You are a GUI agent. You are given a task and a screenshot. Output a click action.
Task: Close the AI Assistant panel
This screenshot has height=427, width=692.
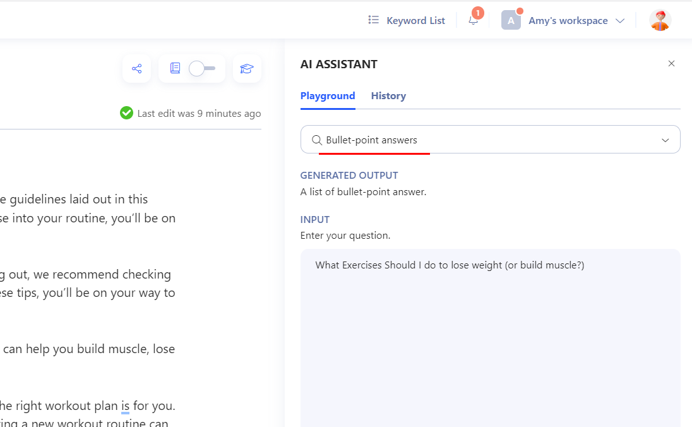pos(671,63)
